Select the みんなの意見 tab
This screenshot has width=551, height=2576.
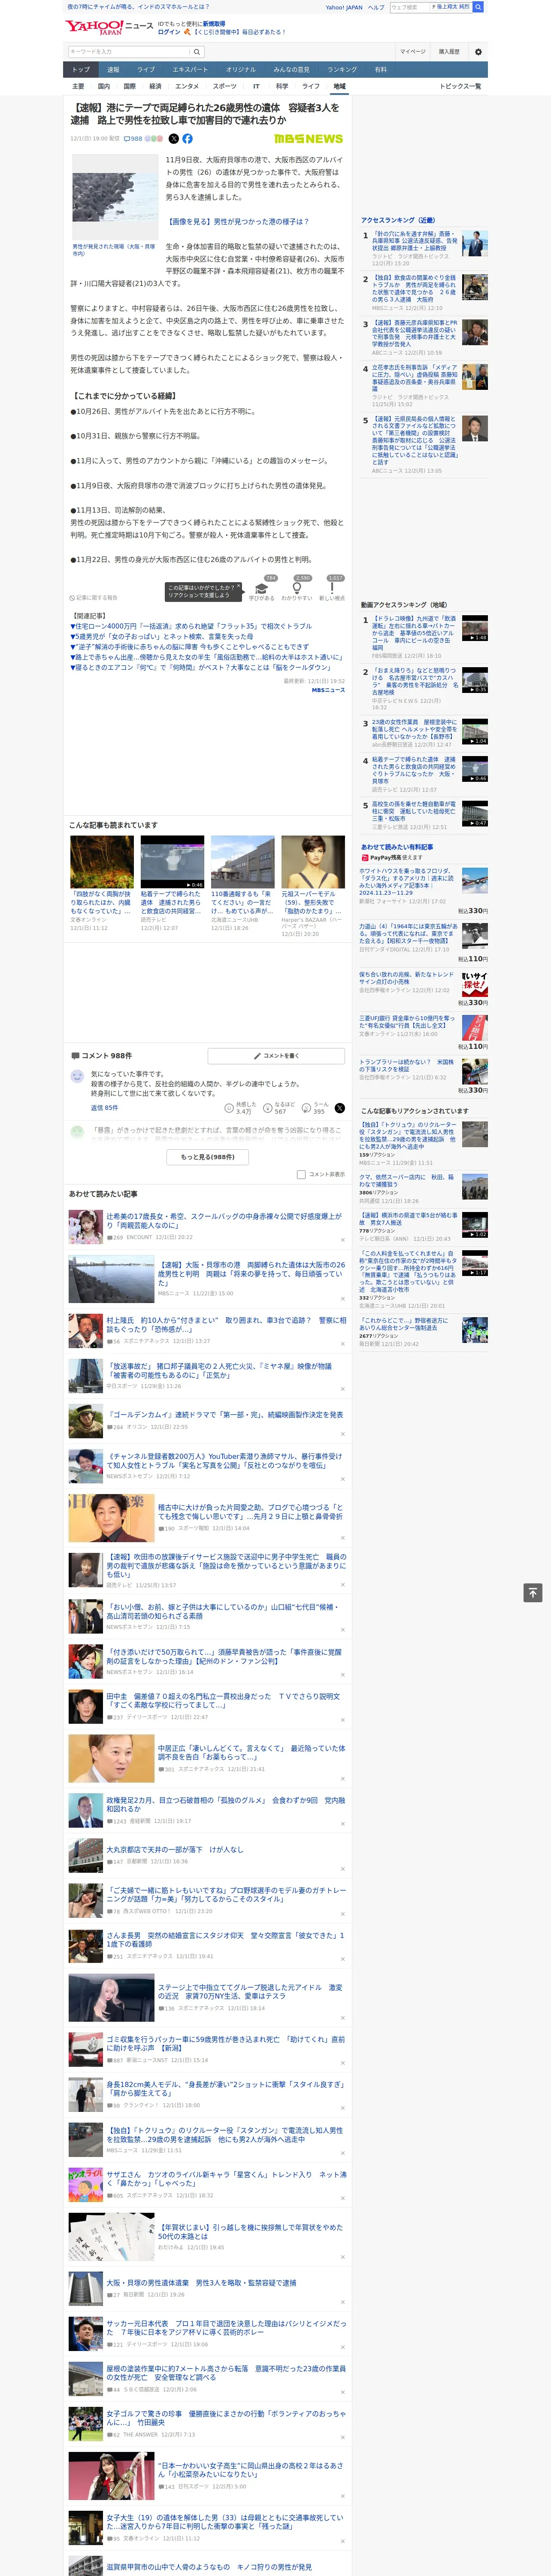click(x=292, y=69)
